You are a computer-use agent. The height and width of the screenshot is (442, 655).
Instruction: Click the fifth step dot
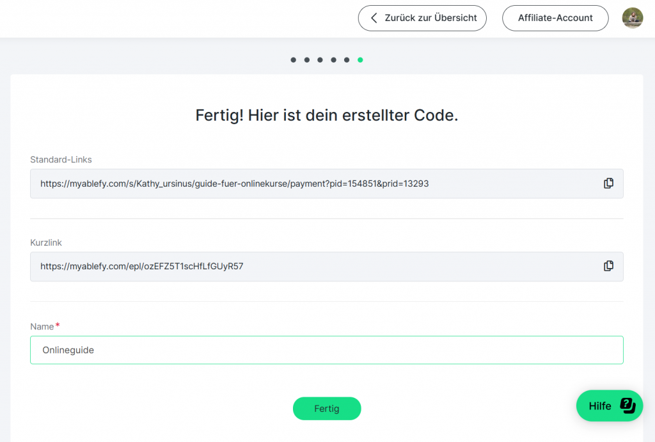coord(347,60)
